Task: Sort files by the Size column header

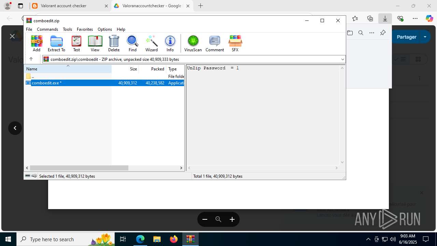Action: click(x=125, y=69)
